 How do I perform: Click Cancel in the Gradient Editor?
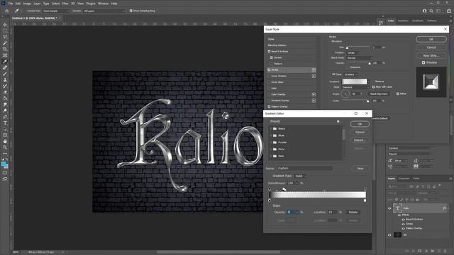click(360, 132)
